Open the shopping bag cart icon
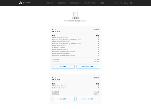 coord(121,3)
